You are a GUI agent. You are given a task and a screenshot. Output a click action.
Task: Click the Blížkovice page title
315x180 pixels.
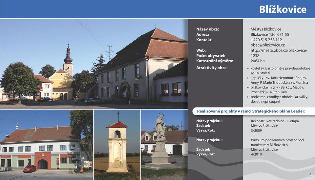(283, 9)
